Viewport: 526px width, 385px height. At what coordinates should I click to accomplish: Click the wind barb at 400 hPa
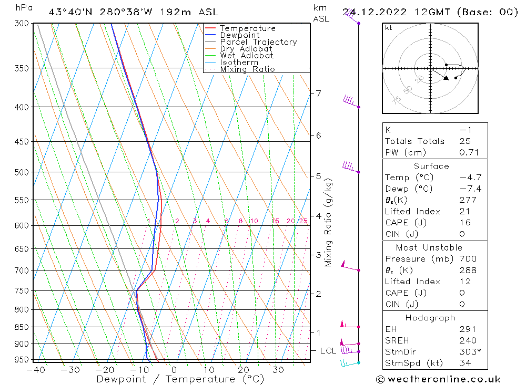coord(351,101)
